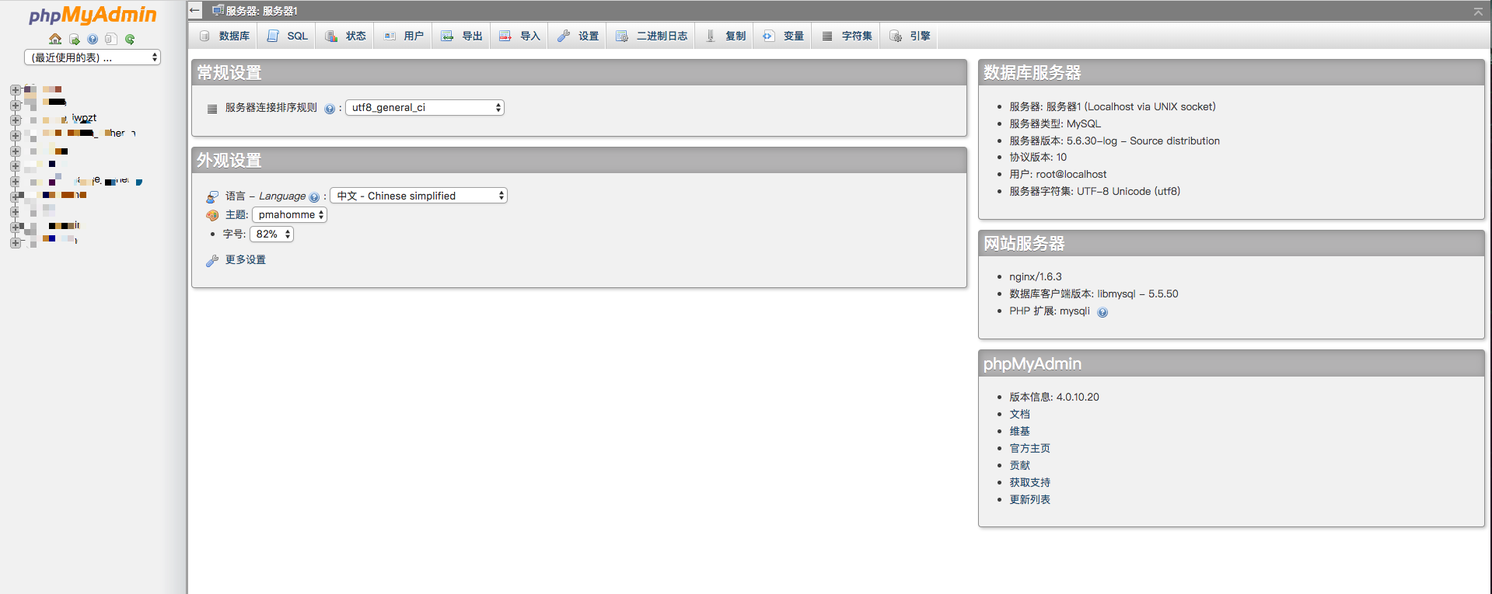Open the 更多设置 link

click(246, 260)
